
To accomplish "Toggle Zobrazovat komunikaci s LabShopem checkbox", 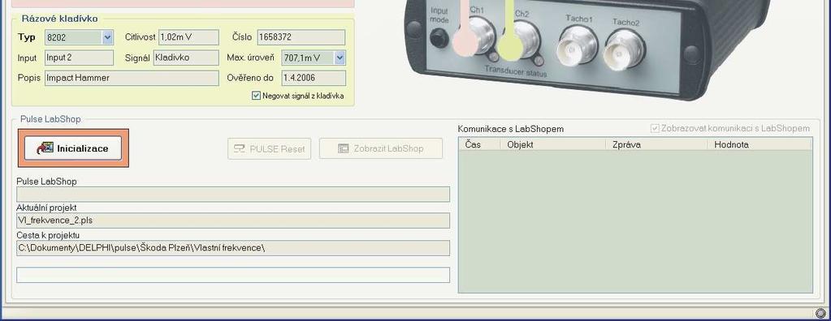I will tap(655, 128).
